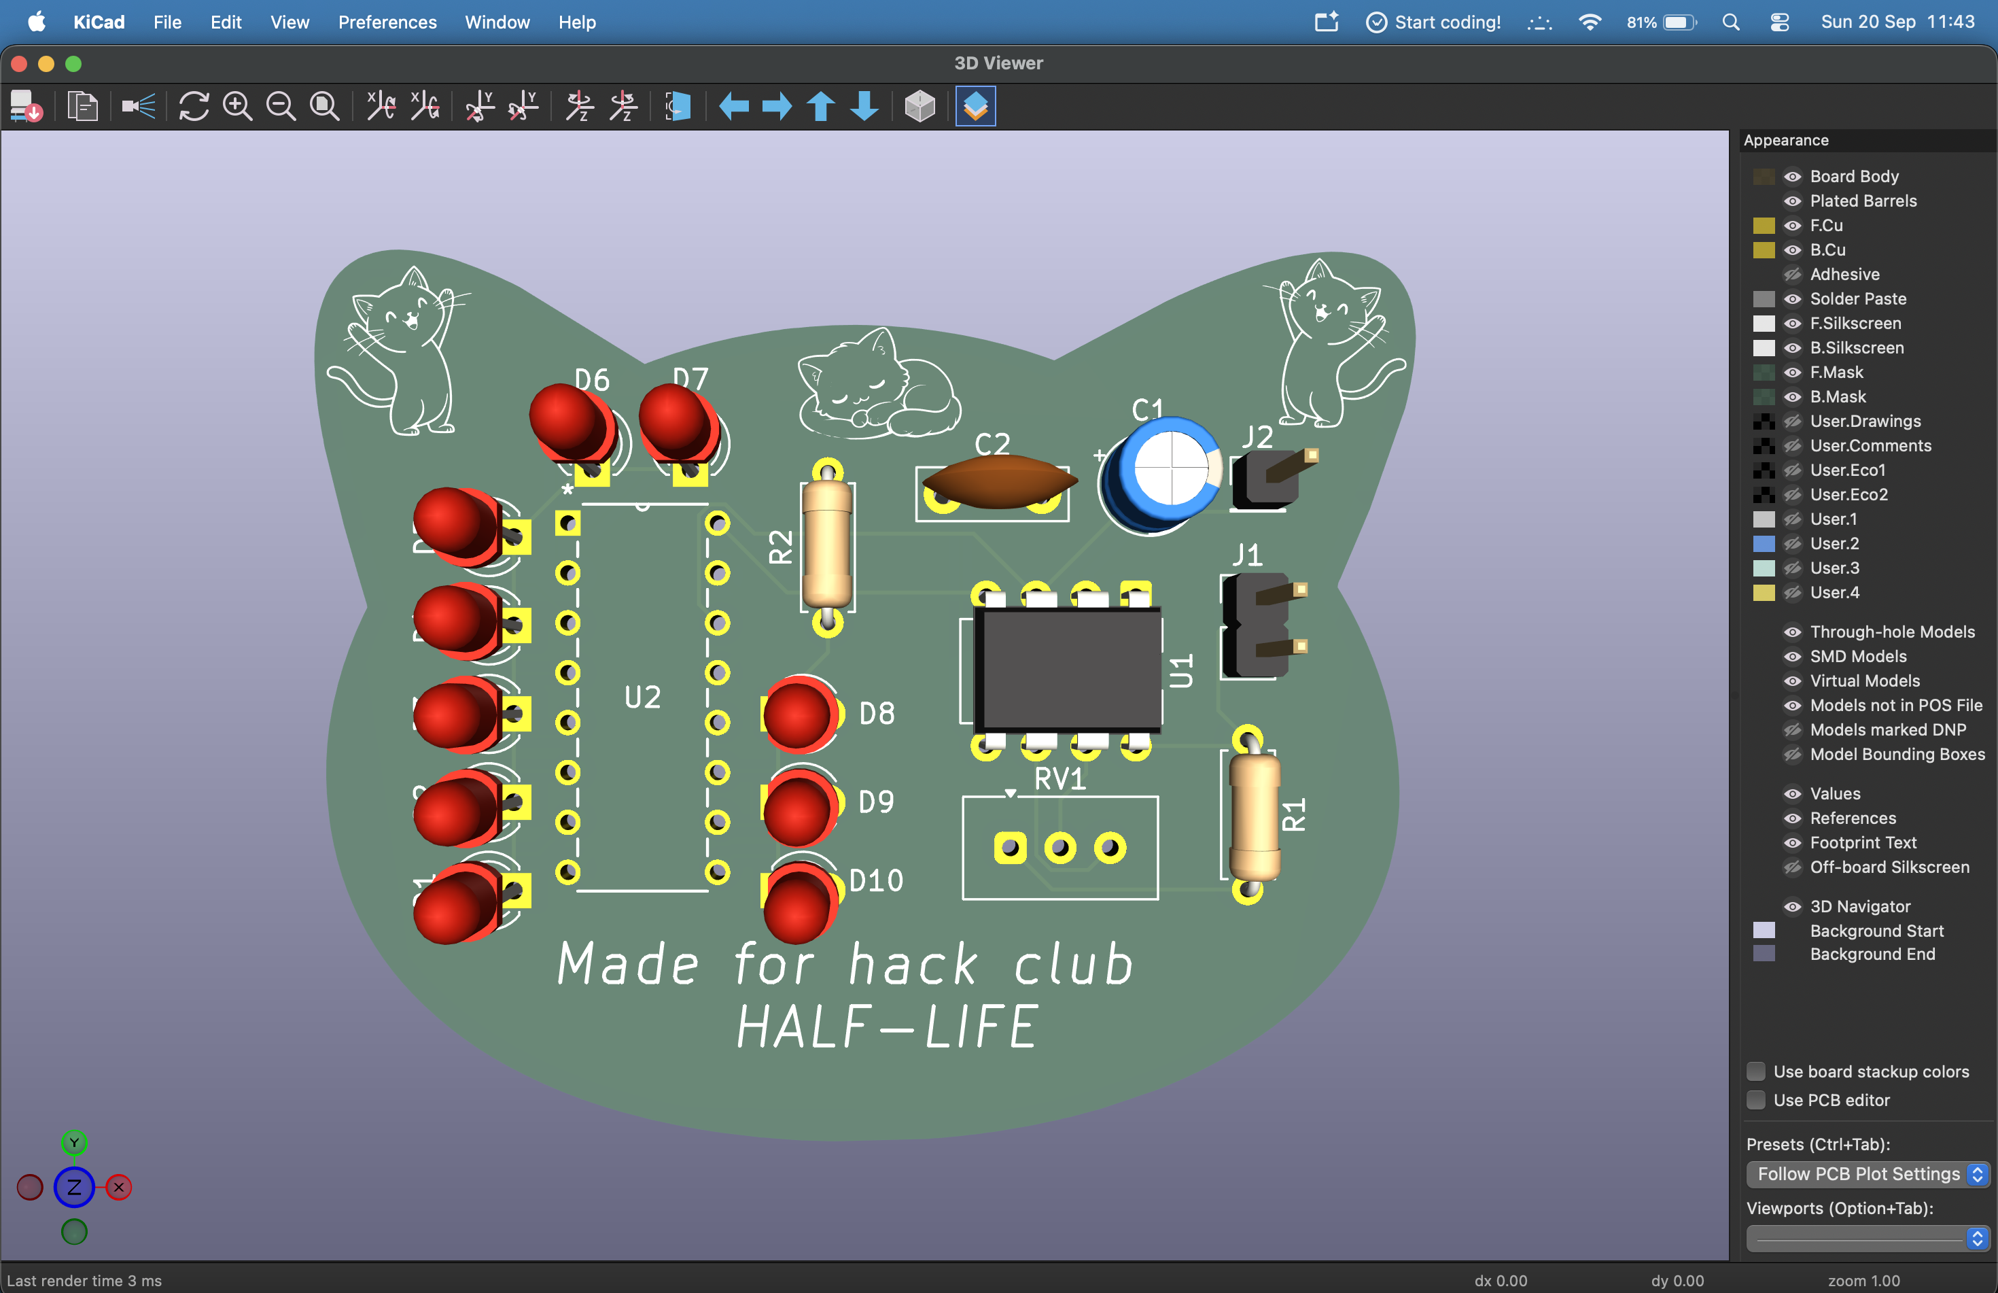The height and width of the screenshot is (1293, 1998).
Task: Click the Zoom to Fit icon
Action: click(x=325, y=107)
